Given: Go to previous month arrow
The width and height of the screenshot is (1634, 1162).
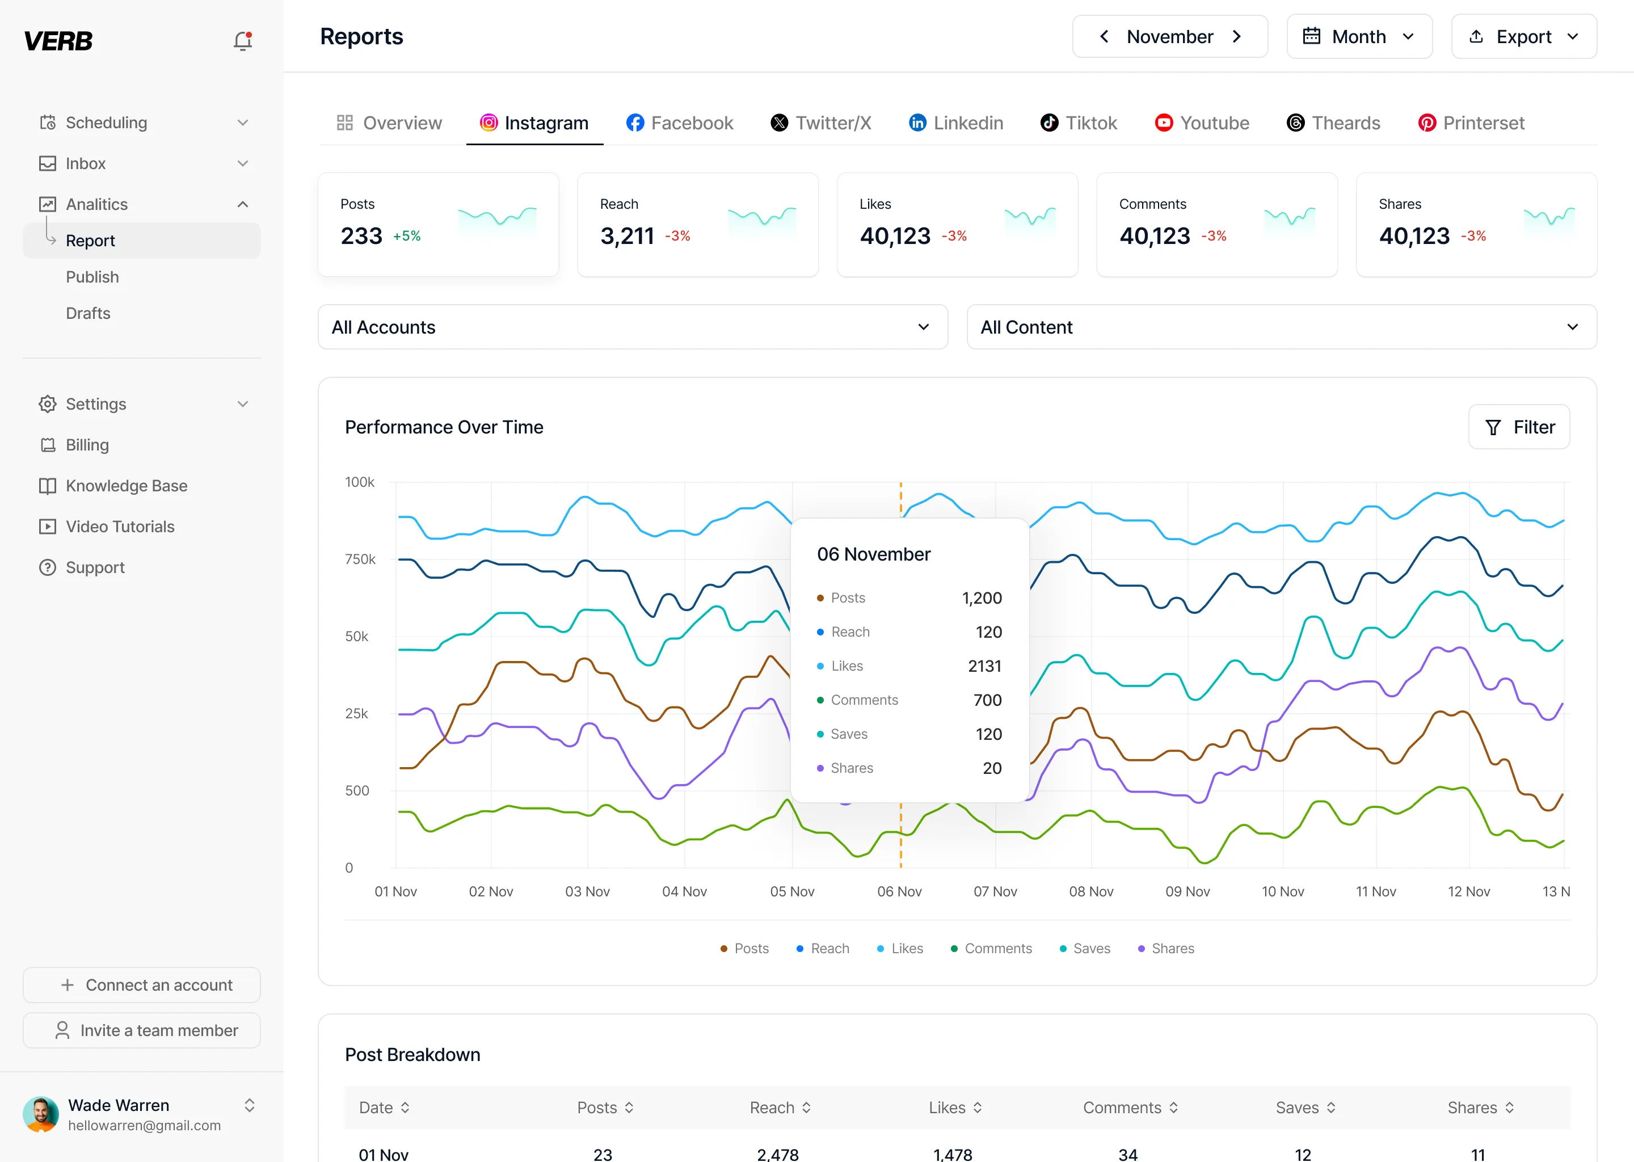Looking at the screenshot, I should [x=1104, y=36].
